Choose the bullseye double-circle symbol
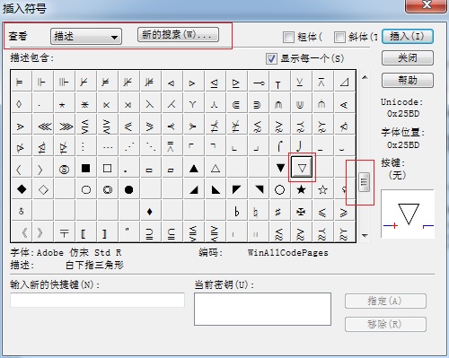The image size is (449, 358). 108,189
